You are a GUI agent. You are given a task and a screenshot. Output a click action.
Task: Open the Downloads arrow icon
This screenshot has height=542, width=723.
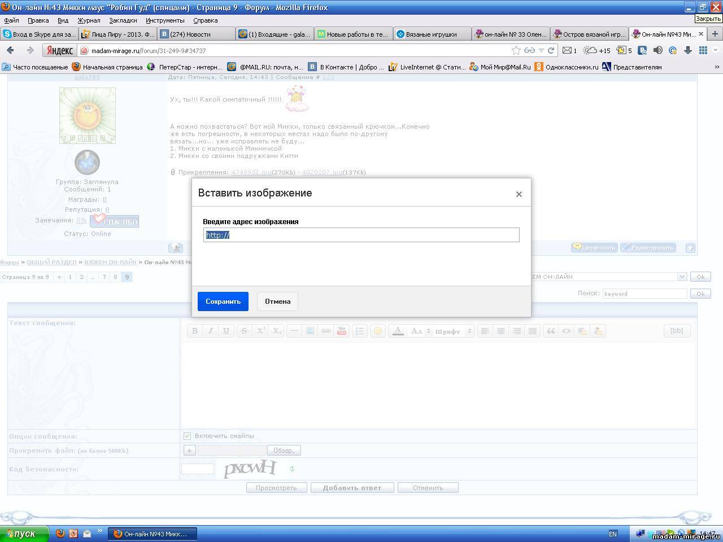[x=688, y=50]
